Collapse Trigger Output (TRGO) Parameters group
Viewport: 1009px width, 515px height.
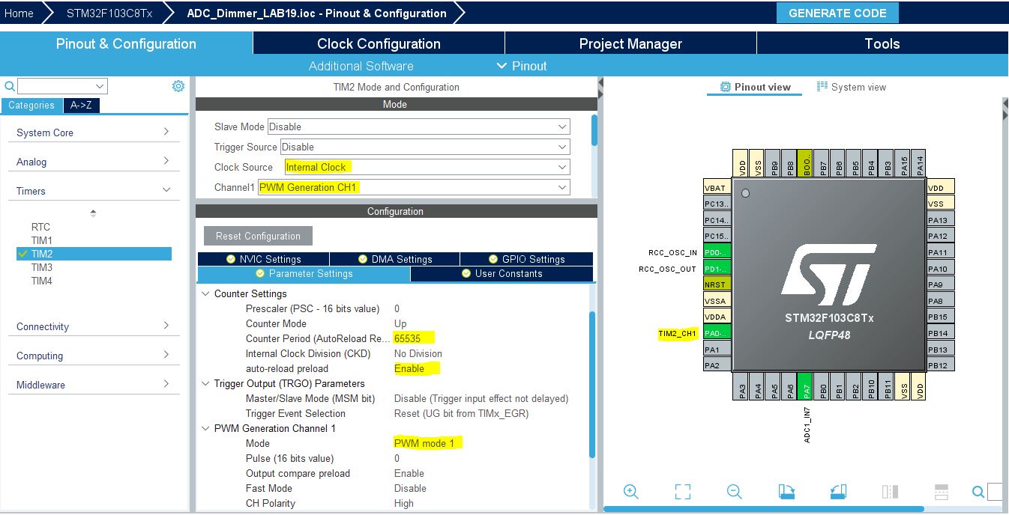click(x=205, y=383)
